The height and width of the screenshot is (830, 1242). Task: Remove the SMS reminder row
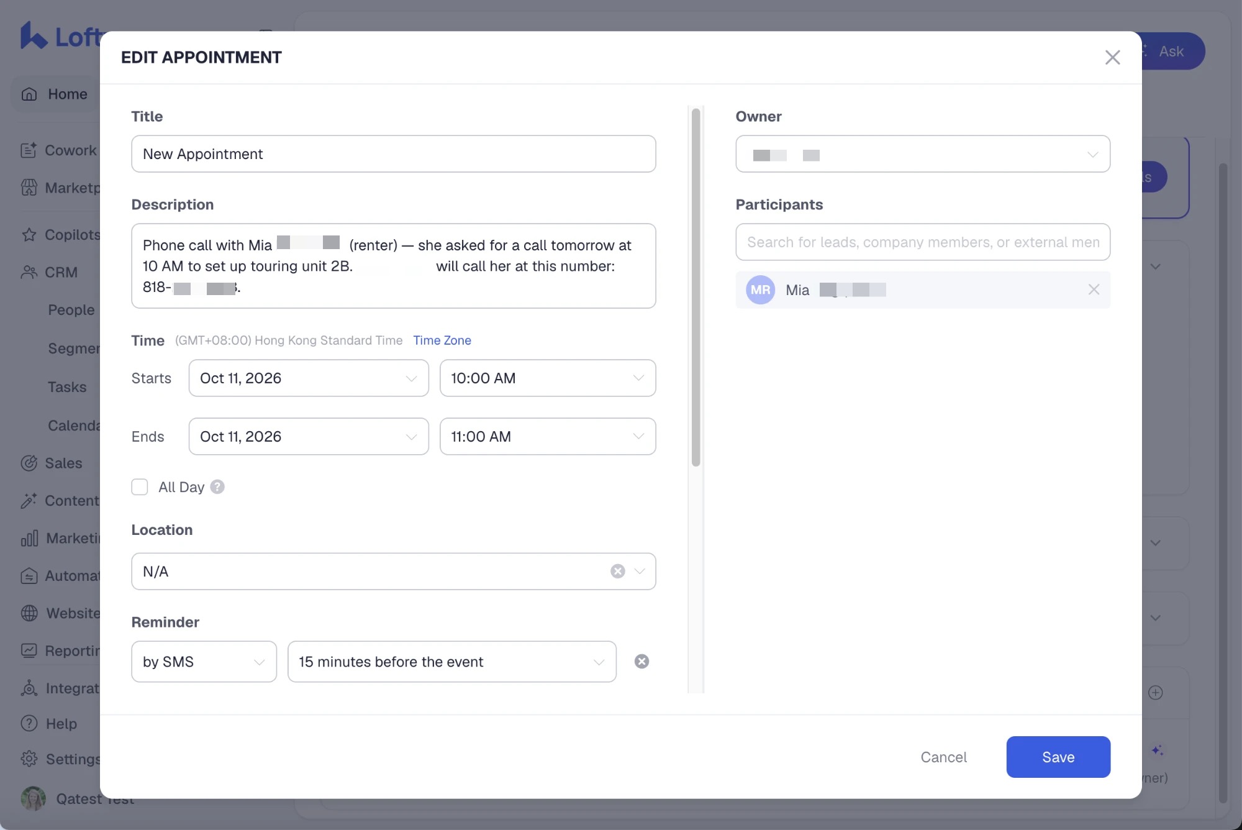(x=641, y=662)
